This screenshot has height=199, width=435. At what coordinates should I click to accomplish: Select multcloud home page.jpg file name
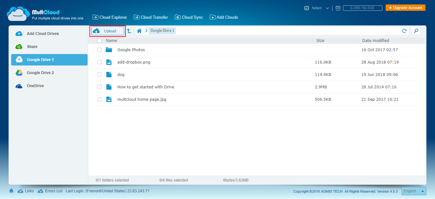point(142,99)
